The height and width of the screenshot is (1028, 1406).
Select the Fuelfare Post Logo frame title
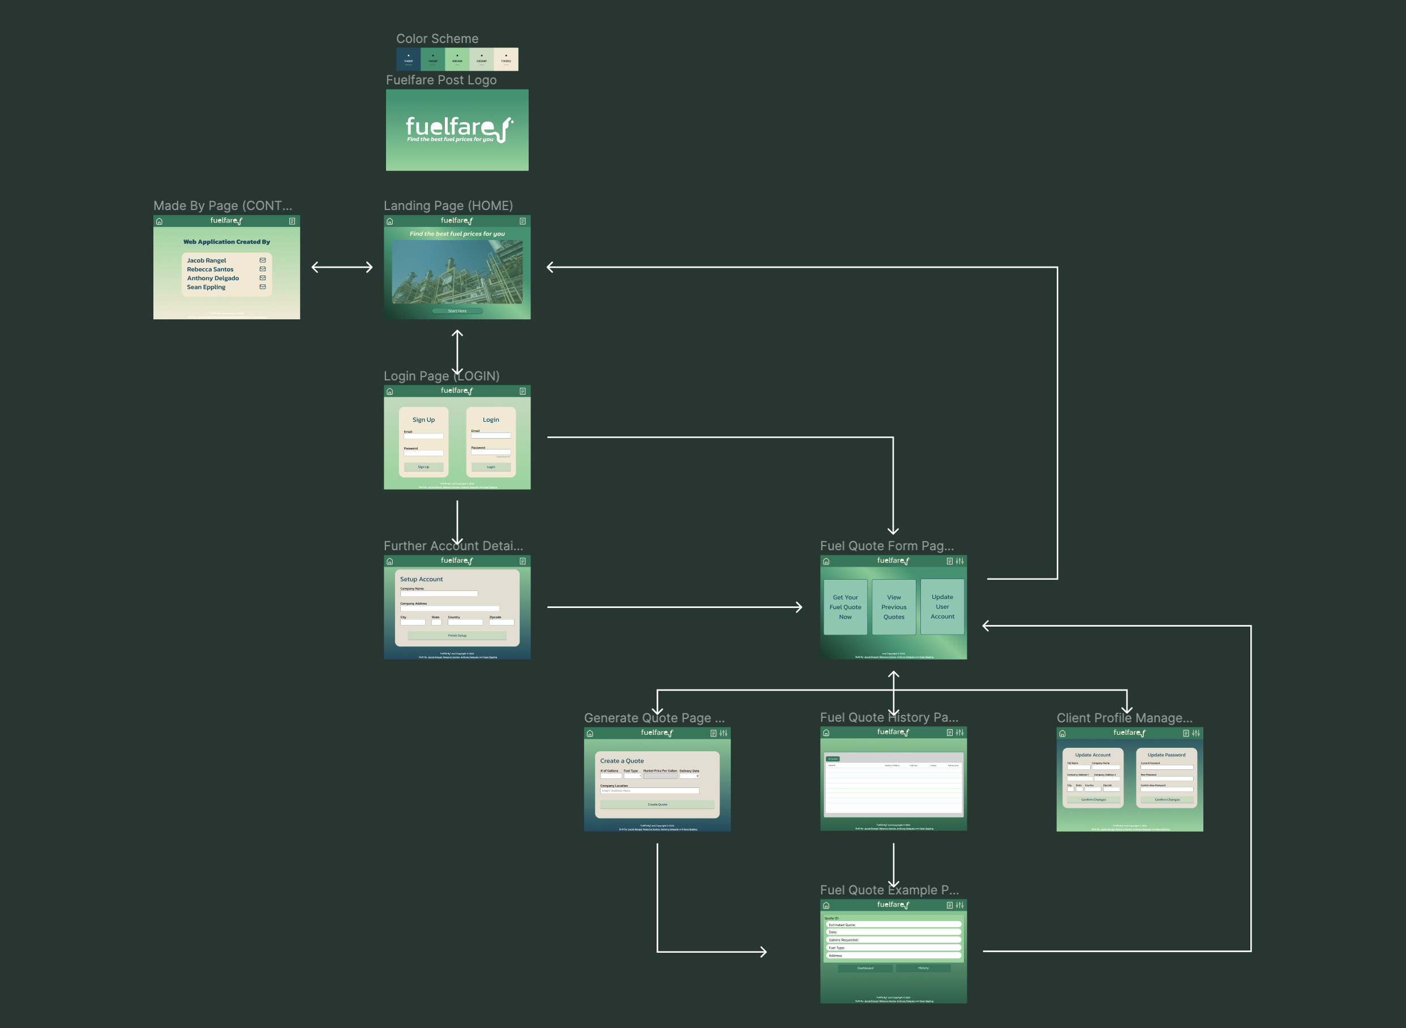click(440, 80)
